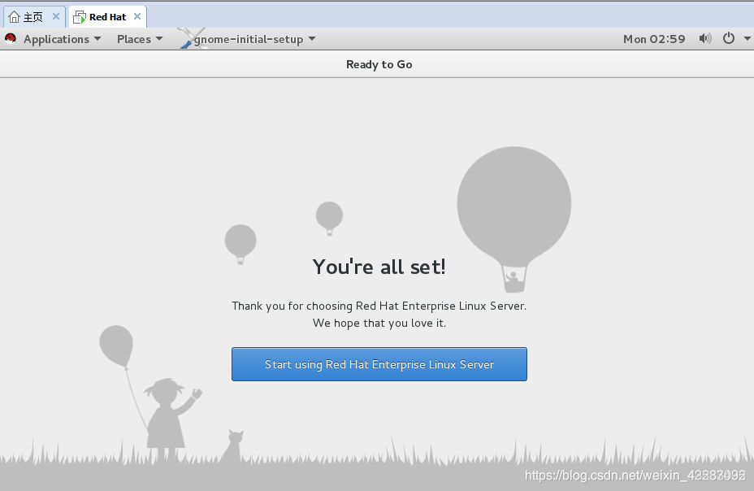Click the You're all set! heading
754x491 pixels.
[379, 267]
